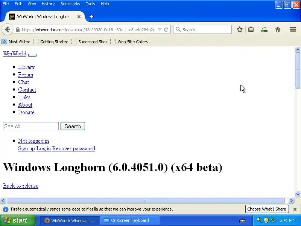Open the downloads progress indicator
This screenshot has height=226, width=301.
coord(264,30)
